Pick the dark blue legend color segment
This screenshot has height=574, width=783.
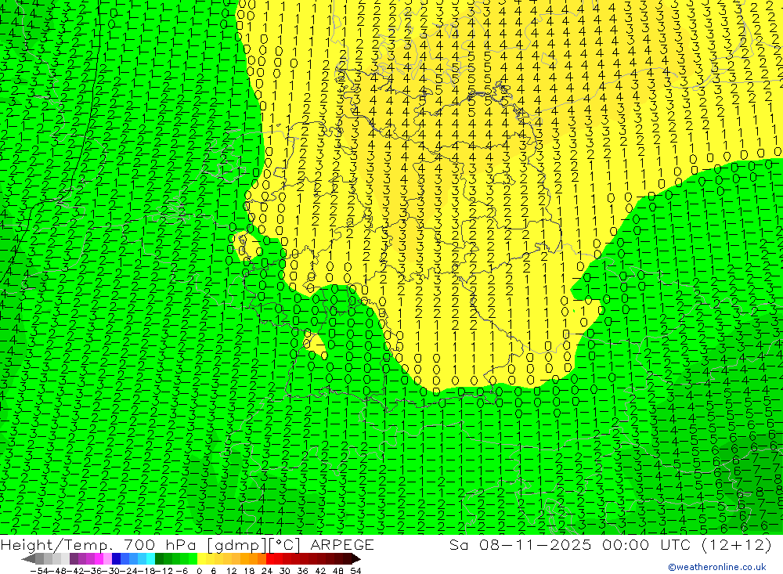116,559
